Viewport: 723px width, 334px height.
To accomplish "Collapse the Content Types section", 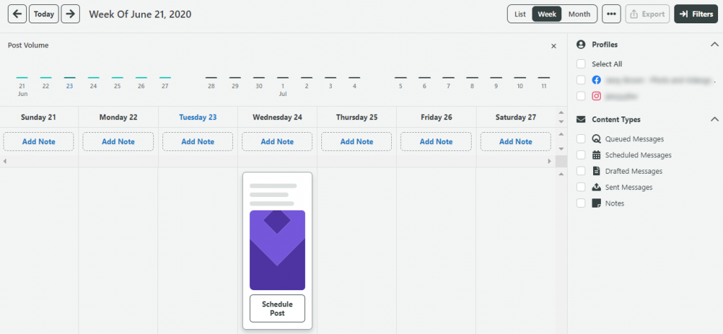I will click(x=714, y=119).
